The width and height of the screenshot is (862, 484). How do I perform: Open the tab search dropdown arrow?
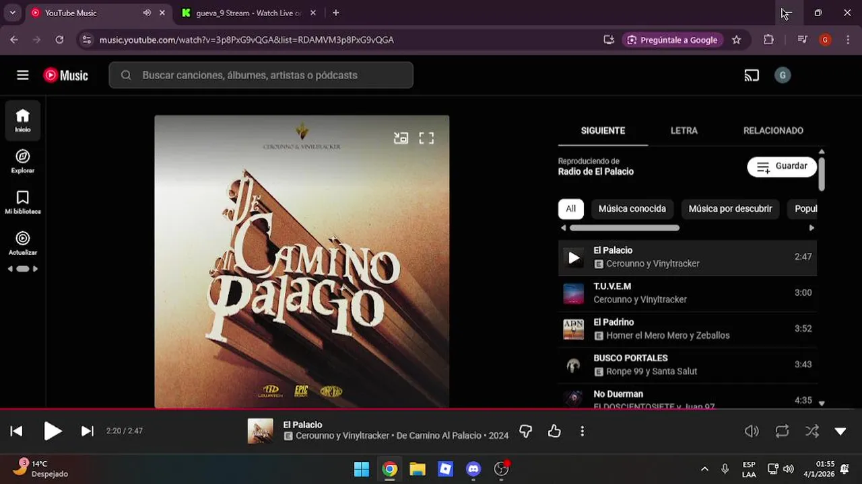(12, 13)
